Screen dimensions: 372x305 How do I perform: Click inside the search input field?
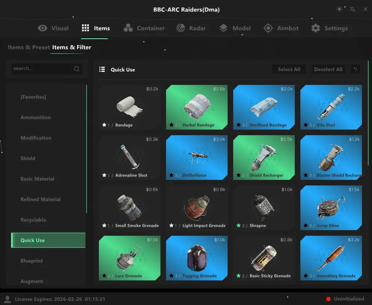41,69
